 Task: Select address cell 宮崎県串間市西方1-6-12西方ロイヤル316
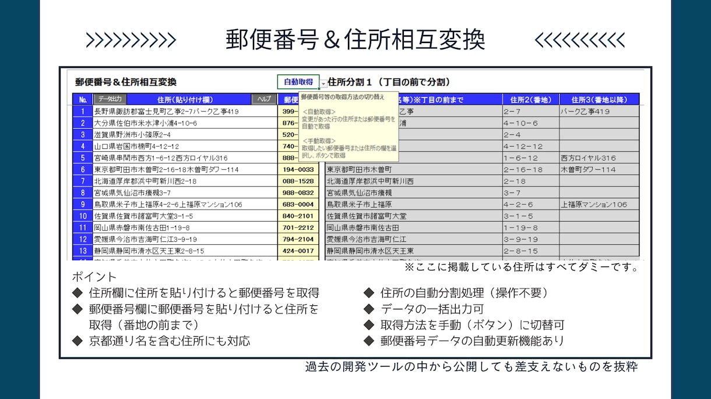click(185, 158)
